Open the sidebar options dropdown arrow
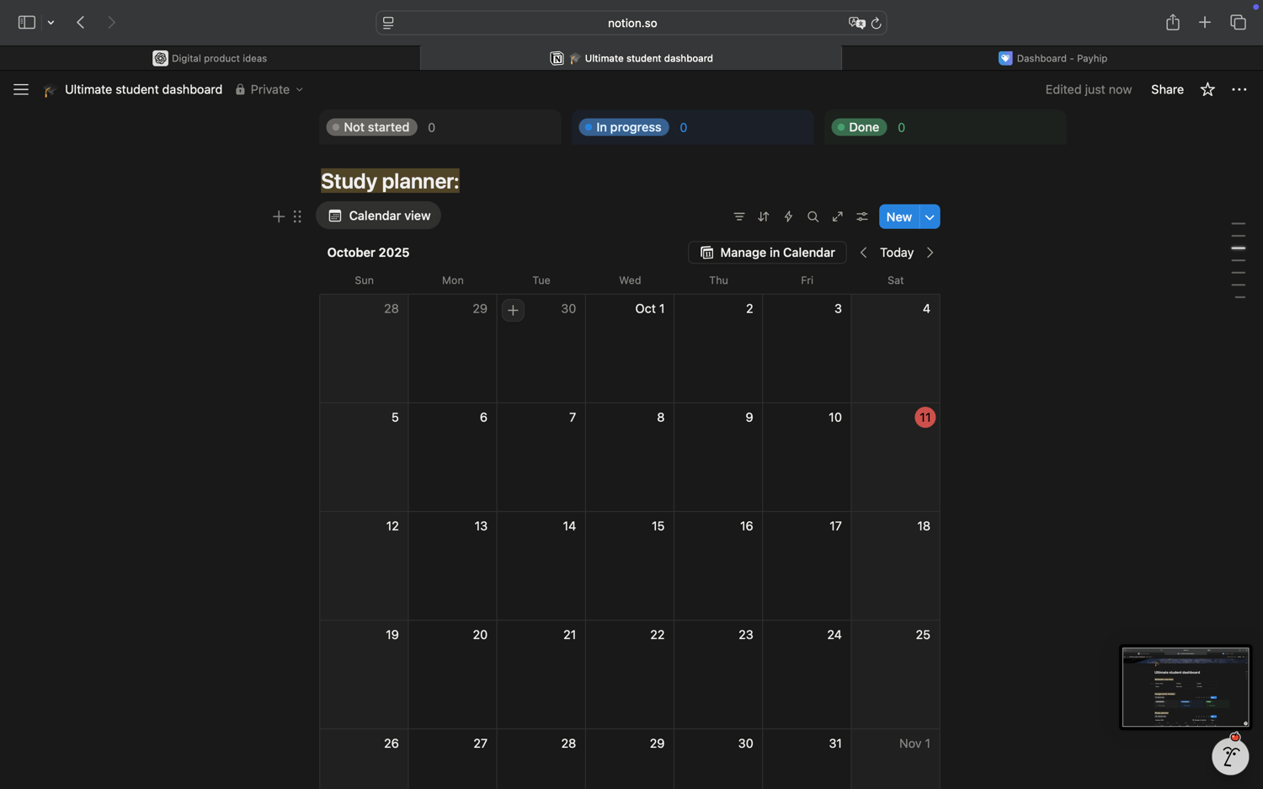Viewport: 1263px width, 789px height. pos(51,23)
